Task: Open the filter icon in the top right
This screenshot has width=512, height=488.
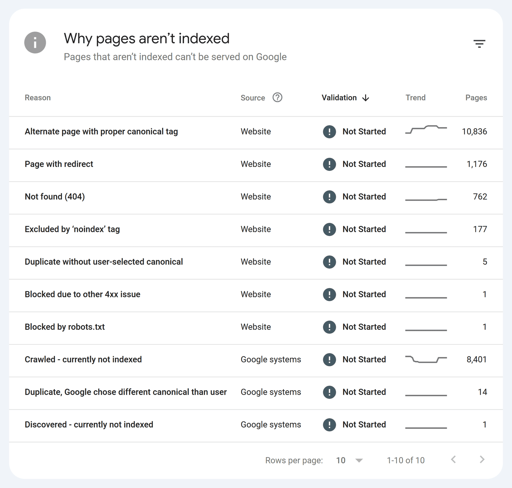Action: tap(480, 44)
